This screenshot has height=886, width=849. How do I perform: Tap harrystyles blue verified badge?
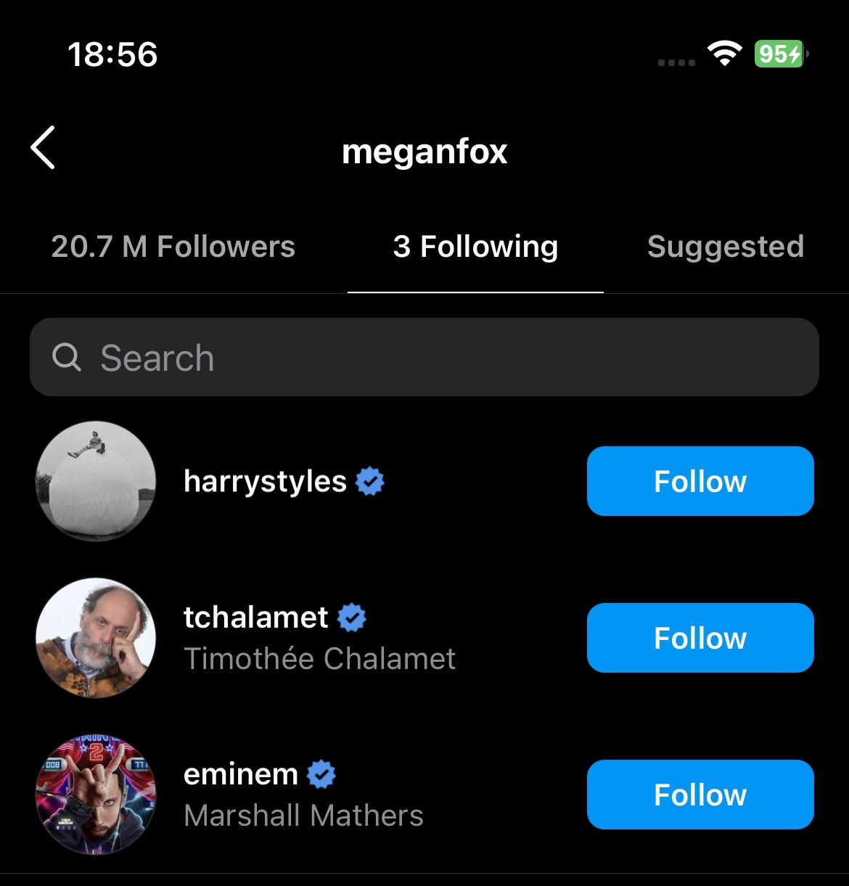coord(370,481)
